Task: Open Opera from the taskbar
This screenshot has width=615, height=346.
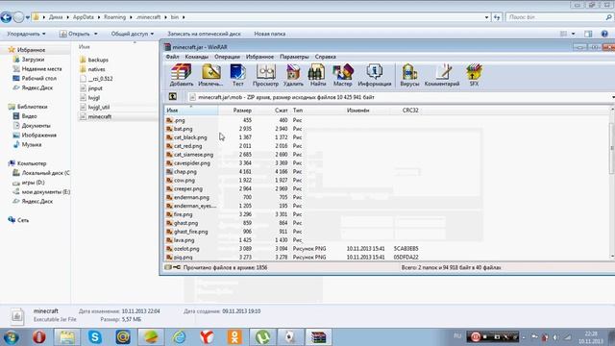Action: (x=39, y=336)
